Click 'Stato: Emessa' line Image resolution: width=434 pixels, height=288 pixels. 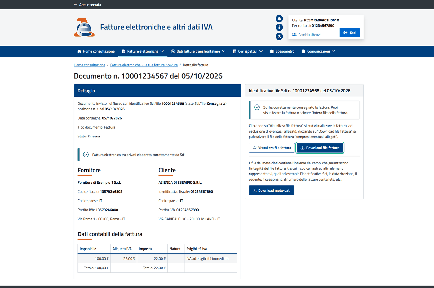pos(89,136)
